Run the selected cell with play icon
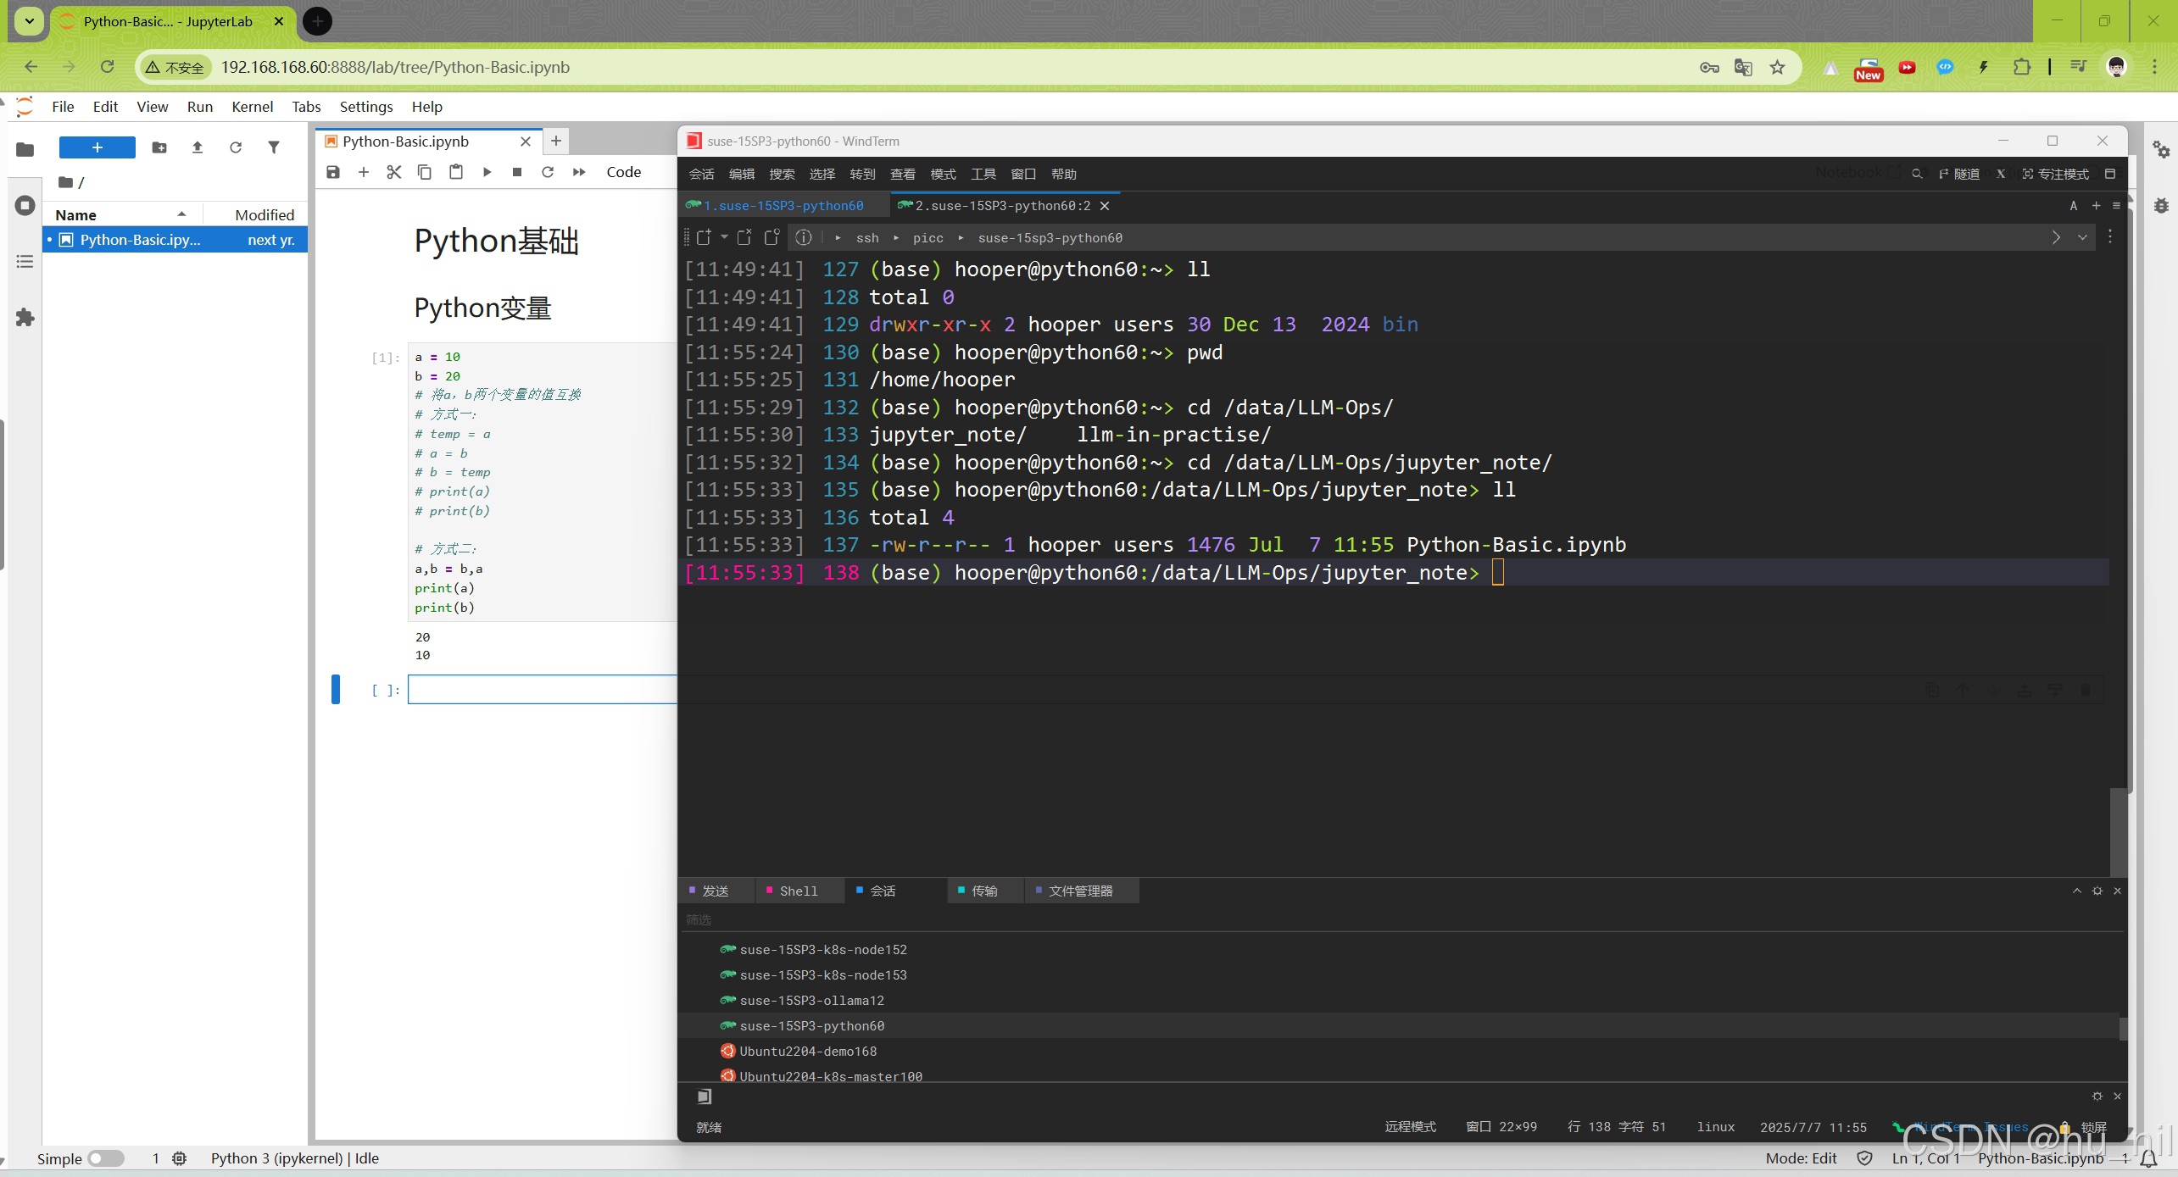 (x=487, y=172)
